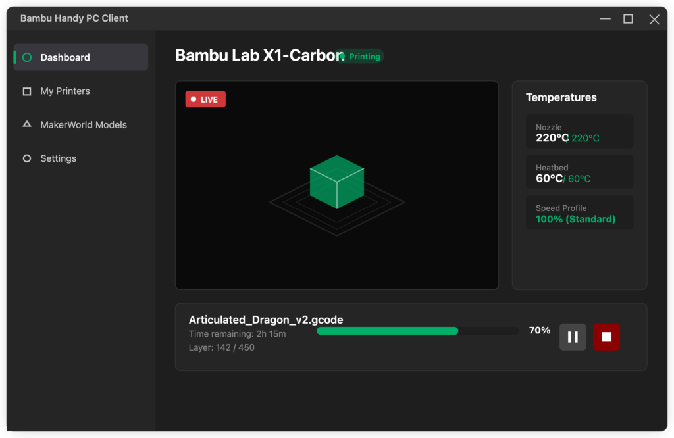Screen dimensions: 674x438
Task: Click Articulated_Dragon_v2.gcode file name
Action: tap(266, 320)
